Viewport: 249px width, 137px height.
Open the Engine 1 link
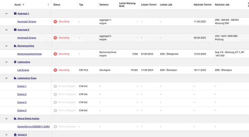pyautogui.click(x=22, y=86)
